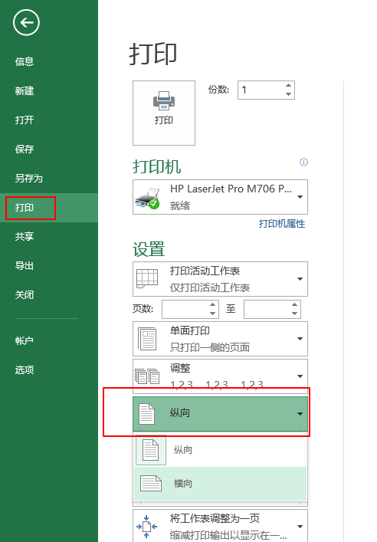Viewport: 377px width, 542px height.
Task: Click the HP LaserJet printer ready icon
Action: [x=148, y=198]
